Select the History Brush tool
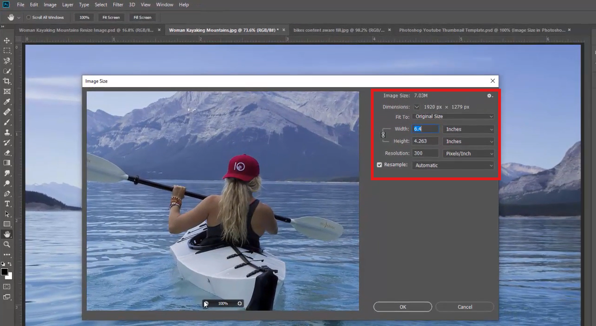Viewport: 596px width, 326px height. coord(7,143)
